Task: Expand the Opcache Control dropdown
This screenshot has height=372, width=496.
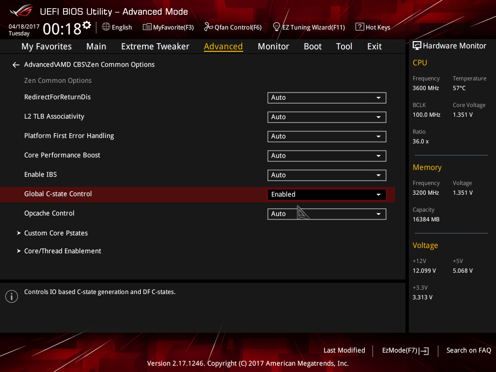Action: [326, 214]
